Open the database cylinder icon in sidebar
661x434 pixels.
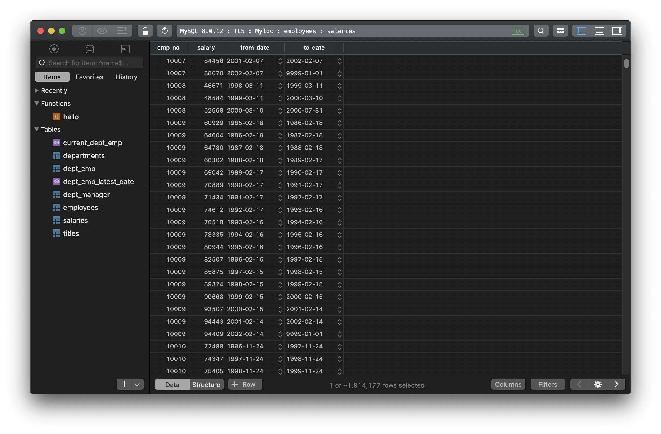coord(89,48)
